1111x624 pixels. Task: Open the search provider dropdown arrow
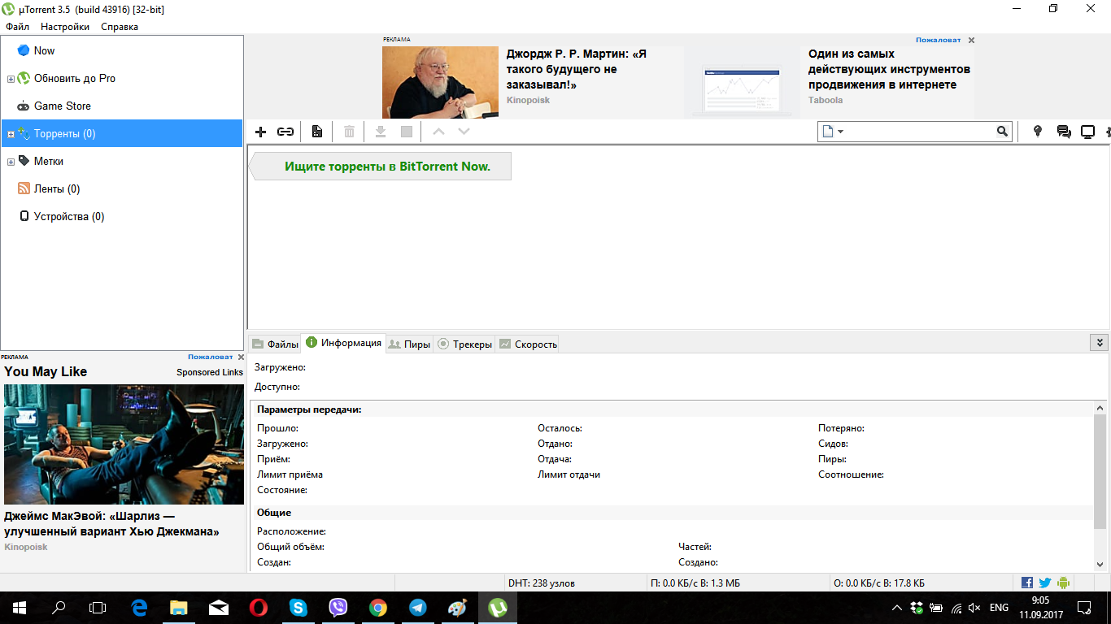pyautogui.click(x=841, y=132)
